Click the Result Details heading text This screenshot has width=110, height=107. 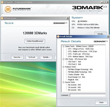pos(71,41)
